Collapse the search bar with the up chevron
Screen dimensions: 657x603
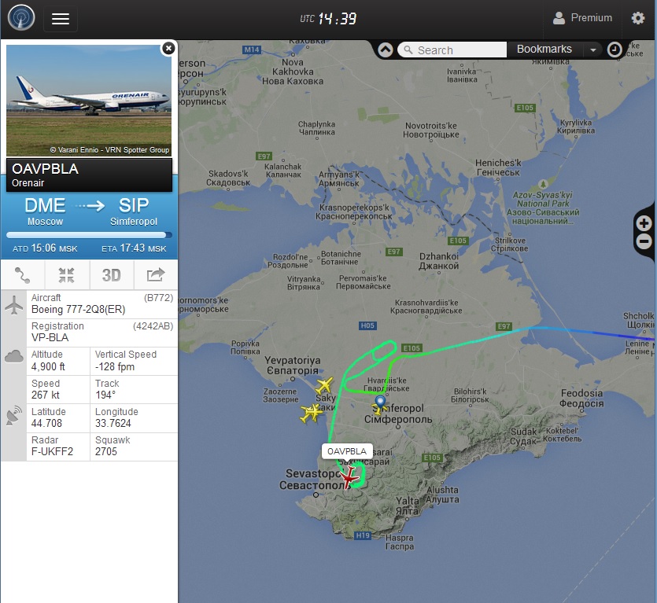click(385, 50)
